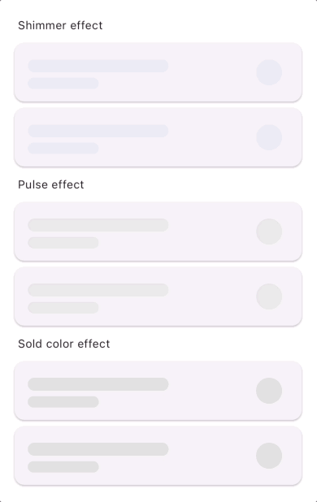Select long title bar in first Sold color card
Image resolution: width=317 pixels, height=502 pixels.
[98, 384]
